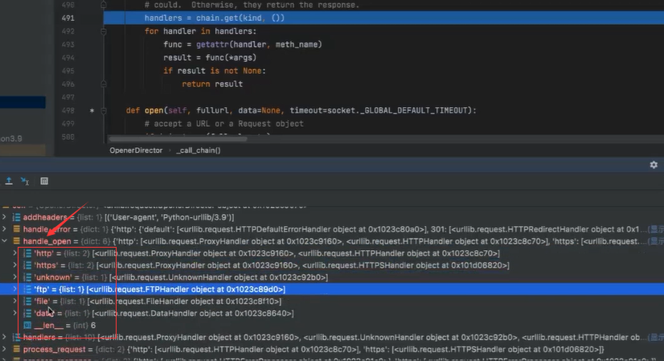Expand the 'http' list entry
The image size is (664, 361).
14,253
